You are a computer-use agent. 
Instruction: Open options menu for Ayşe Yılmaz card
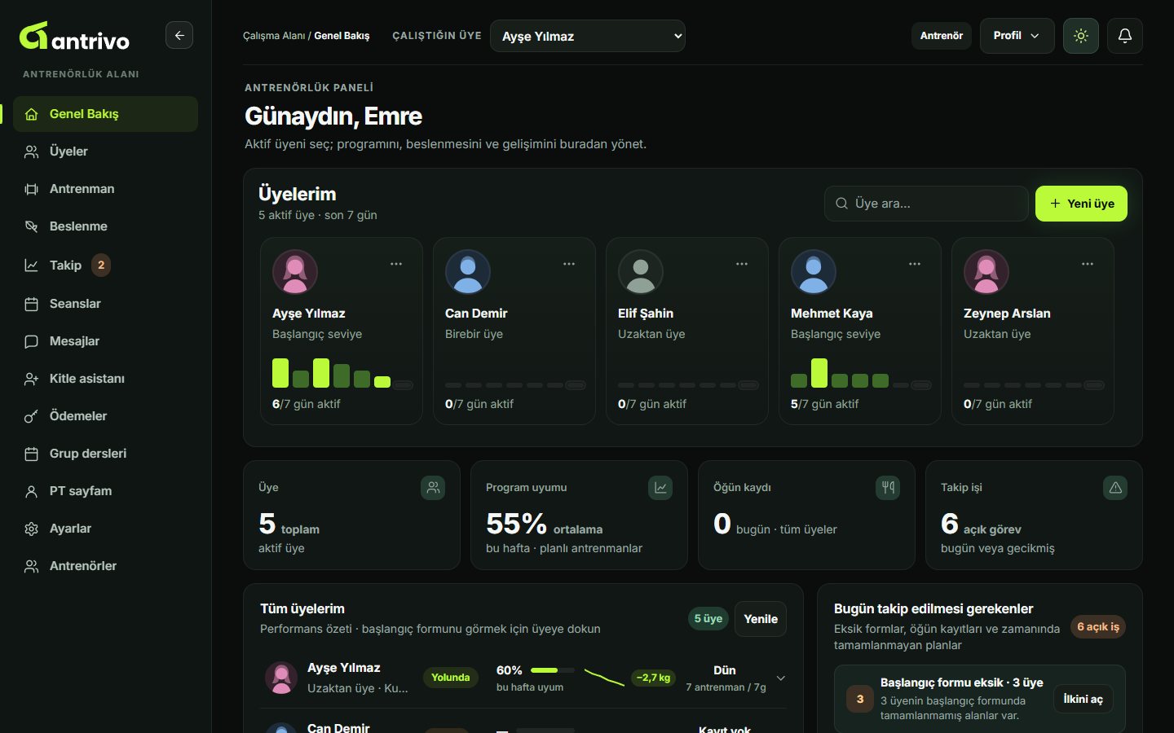(396, 264)
